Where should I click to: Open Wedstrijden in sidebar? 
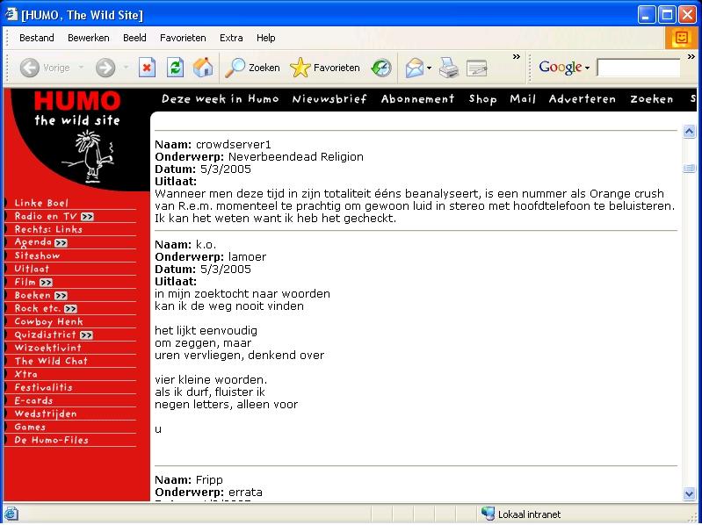click(x=46, y=414)
